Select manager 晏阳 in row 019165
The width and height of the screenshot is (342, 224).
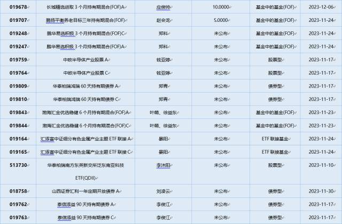point(163,152)
